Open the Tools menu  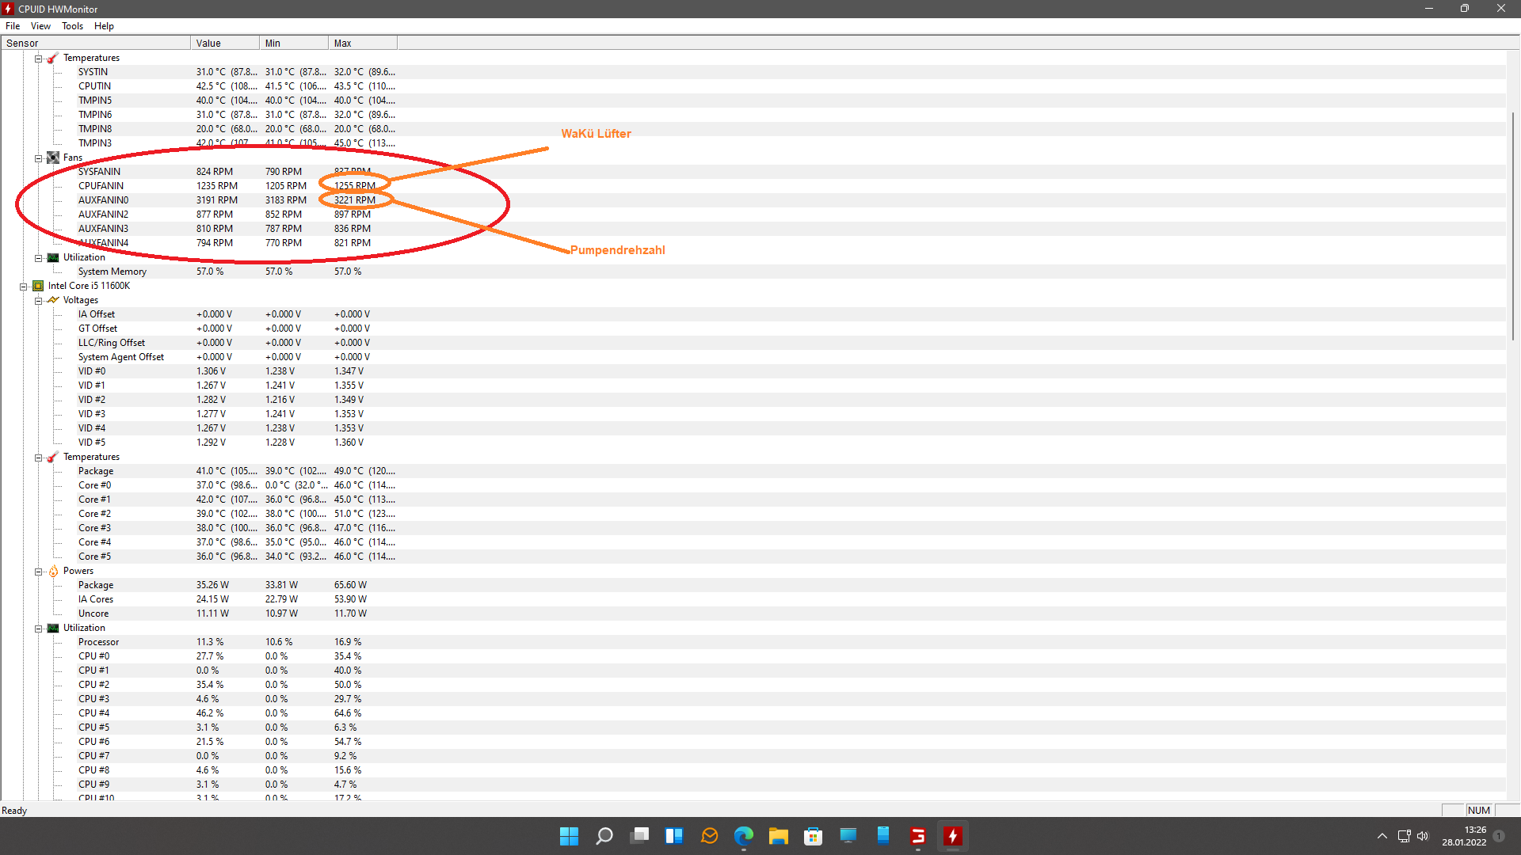click(x=72, y=26)
